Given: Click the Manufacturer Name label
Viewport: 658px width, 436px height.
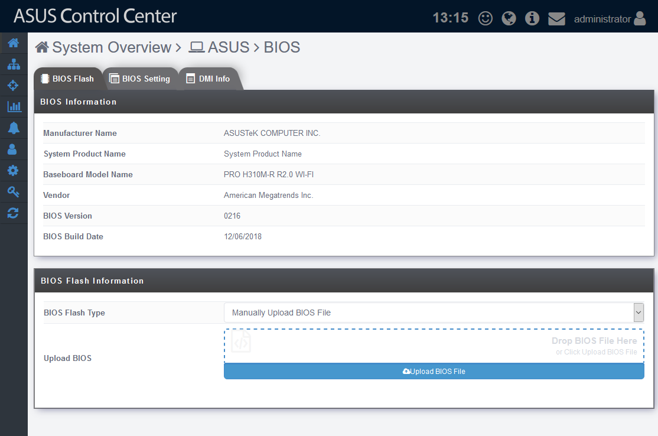Looking at the screenshot, I should point(80,133).
